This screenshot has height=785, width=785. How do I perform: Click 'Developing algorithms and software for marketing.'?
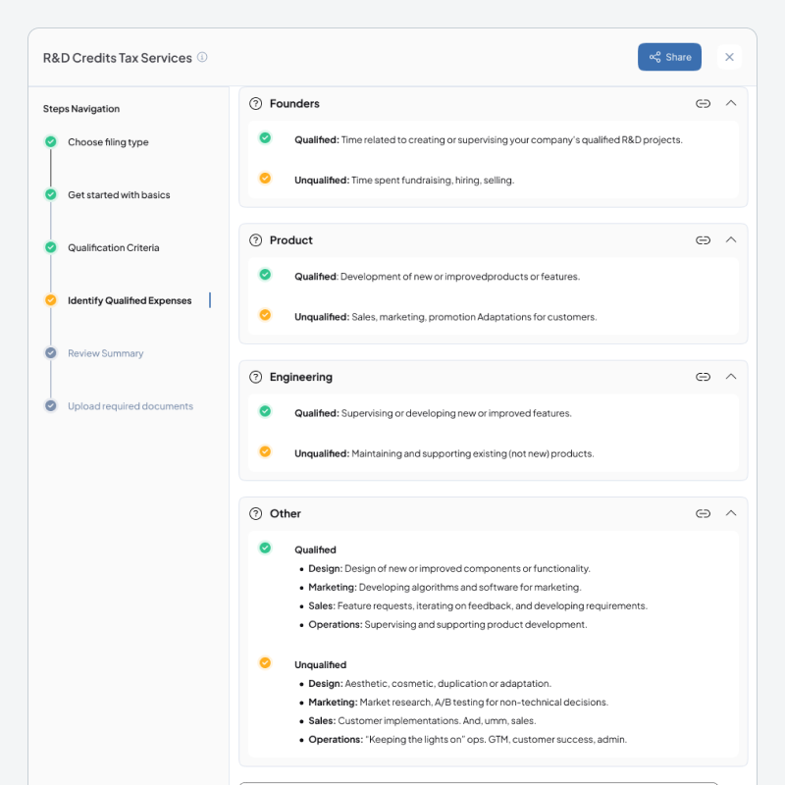pos(470,587)
